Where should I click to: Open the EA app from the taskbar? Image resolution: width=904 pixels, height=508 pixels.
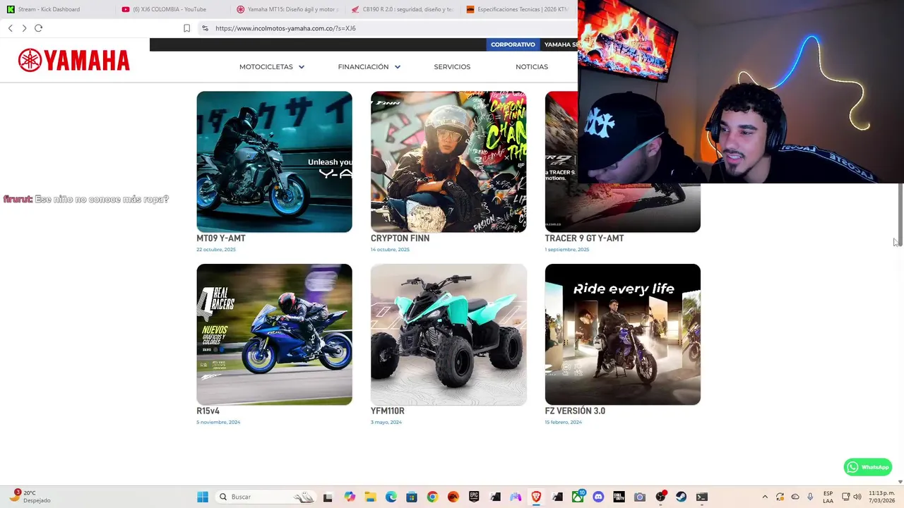click(x=453, y=497)
